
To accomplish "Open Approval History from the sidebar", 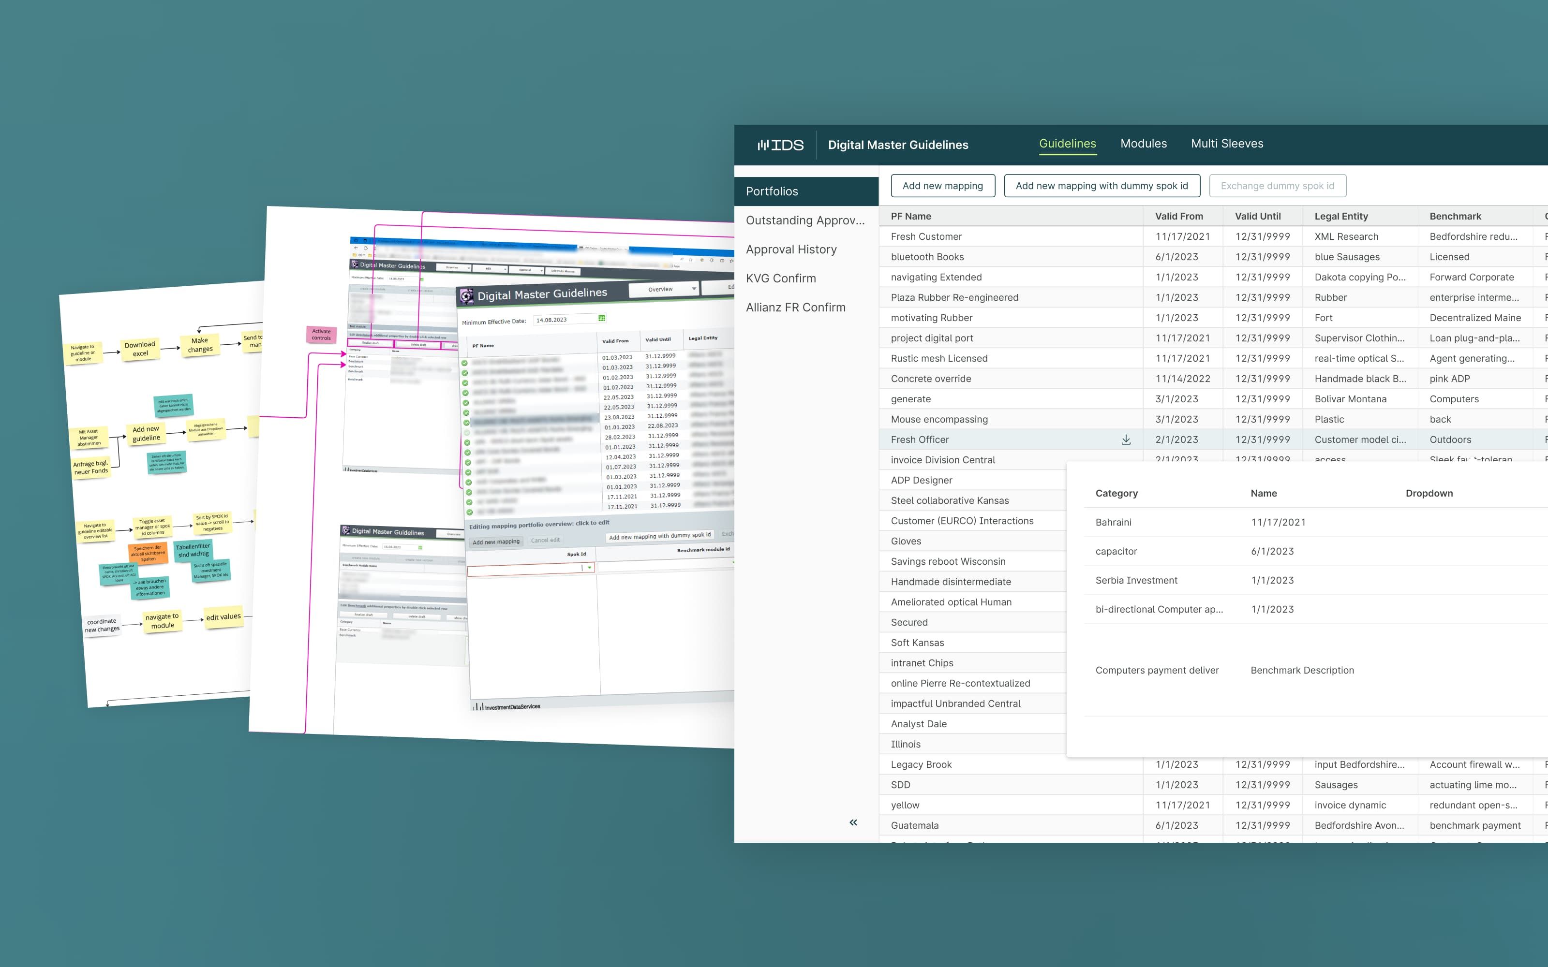I will 791,249.
